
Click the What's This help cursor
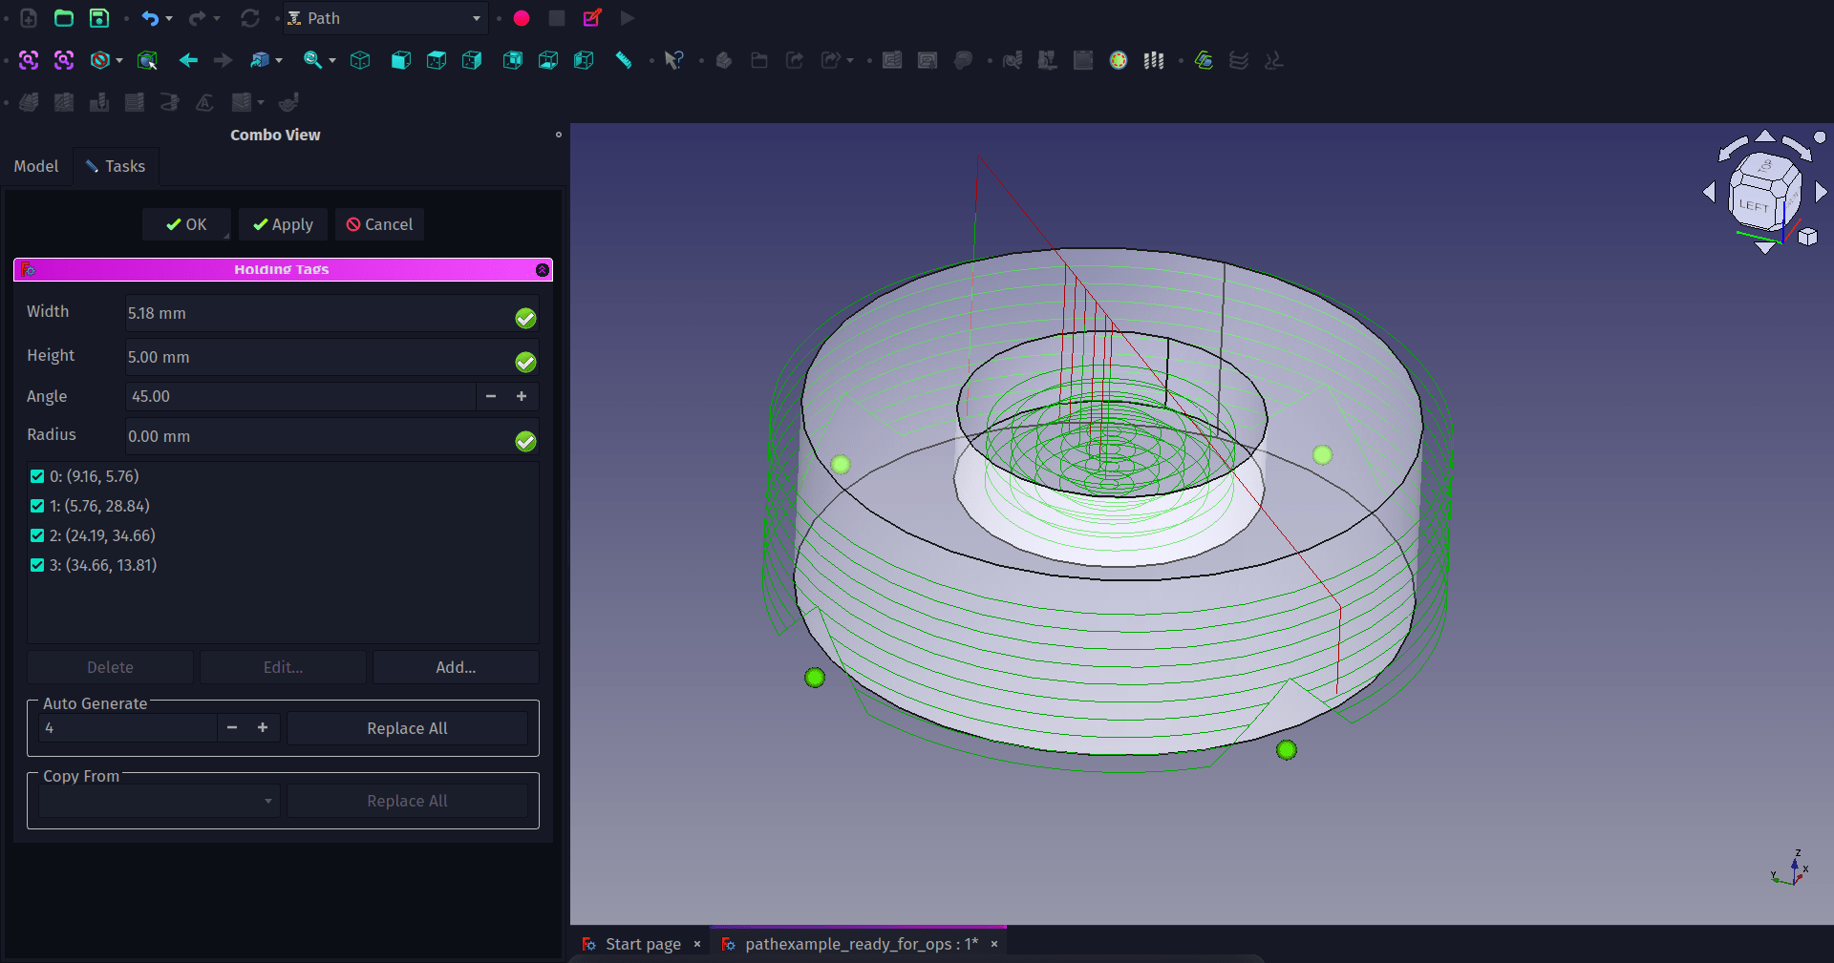(674, 60)
